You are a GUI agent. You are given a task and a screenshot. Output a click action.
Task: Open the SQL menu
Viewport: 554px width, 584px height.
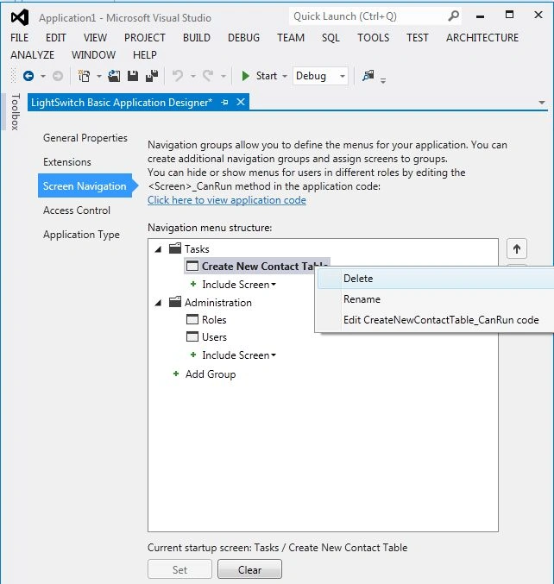[x=331, y=38]
